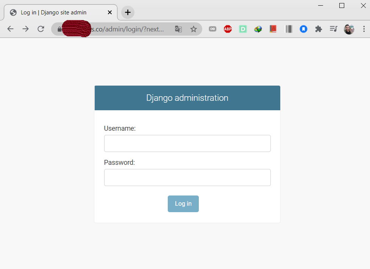Click the Log in button
Screen dimensions: 370x269
click(183, 203)
